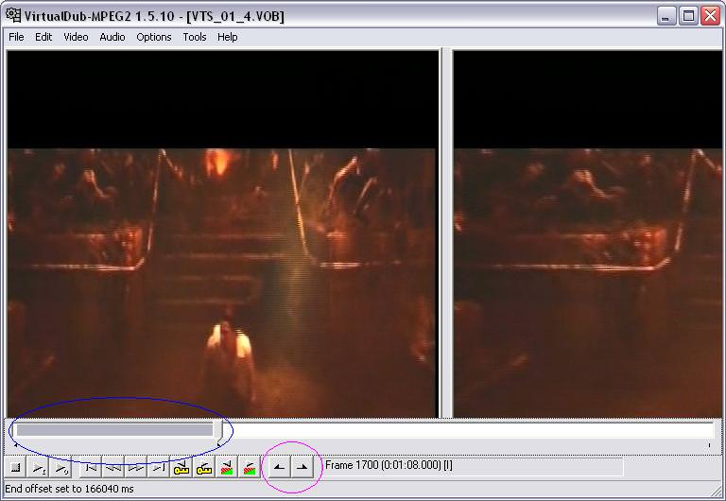The width and height of the screenshot is (726, 501).
Task: Click the Frame 1700 position field
Action: pyautogui.click(x=474, y=466)
